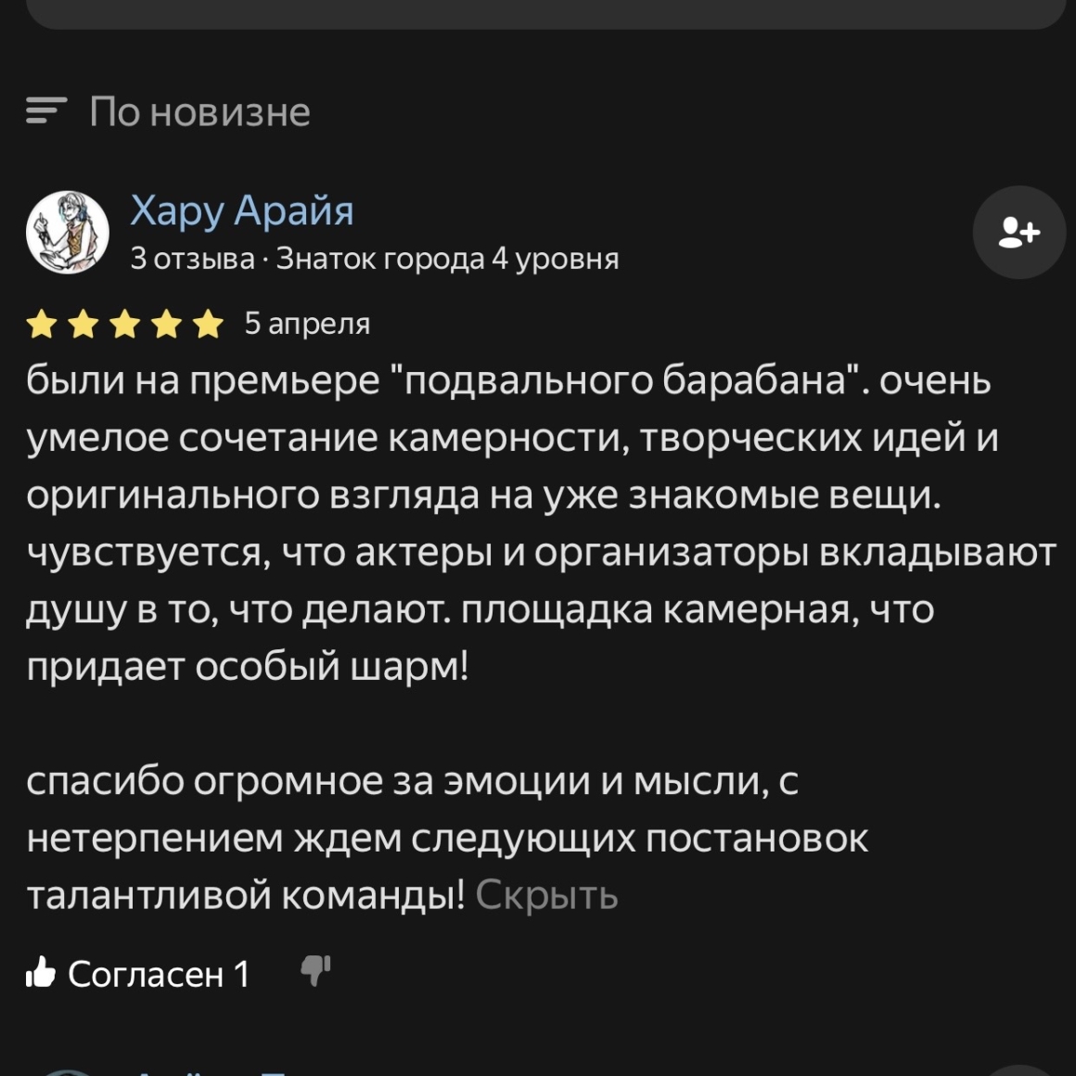Subscribe to Хару Арайя with add-person button
Viewport: 1076px width, 1076px height.
click(1018, 232)
